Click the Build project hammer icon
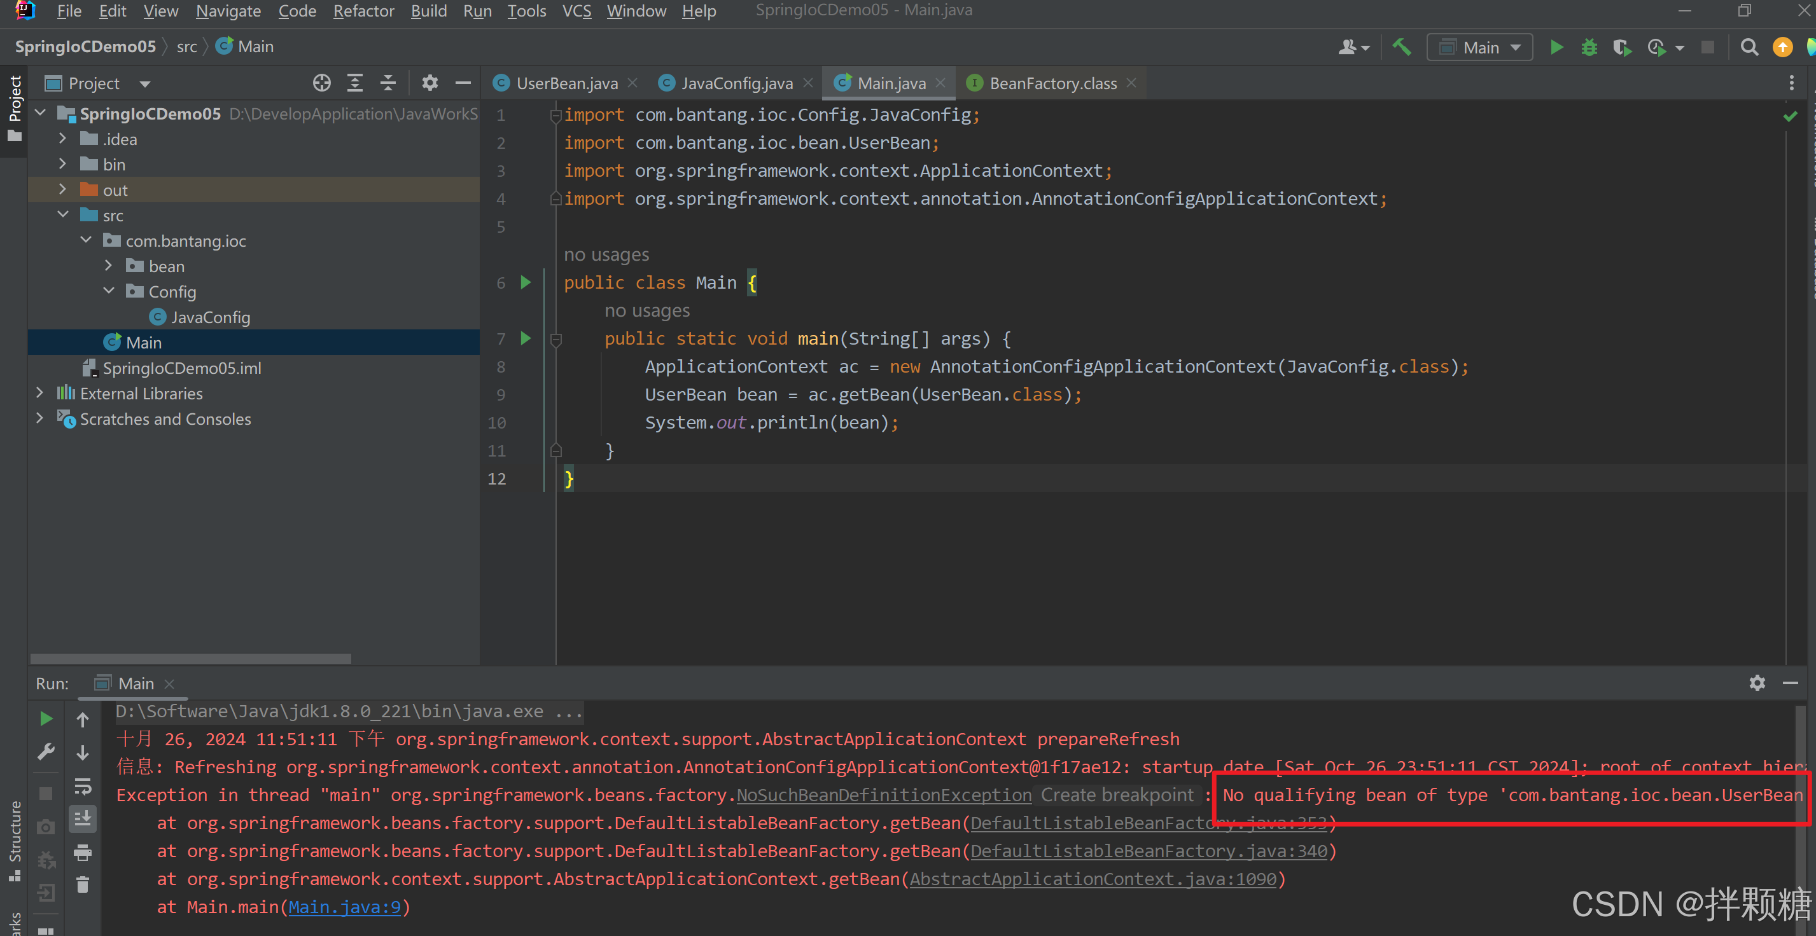The height and width of the screenshot is (936, 1816). tap(1402, 47)
